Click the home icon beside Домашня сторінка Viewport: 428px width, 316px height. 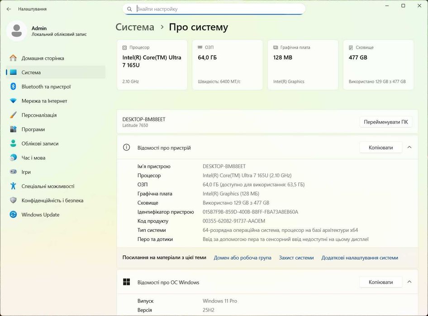pyautogui.click(x=13, y=58)
